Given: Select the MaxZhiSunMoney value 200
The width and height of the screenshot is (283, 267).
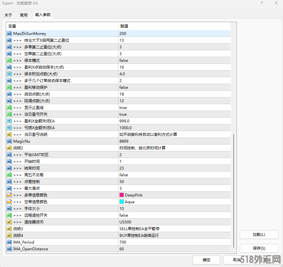Looking at the screenshot, I should pyautogui.click(x=123, y=34).
